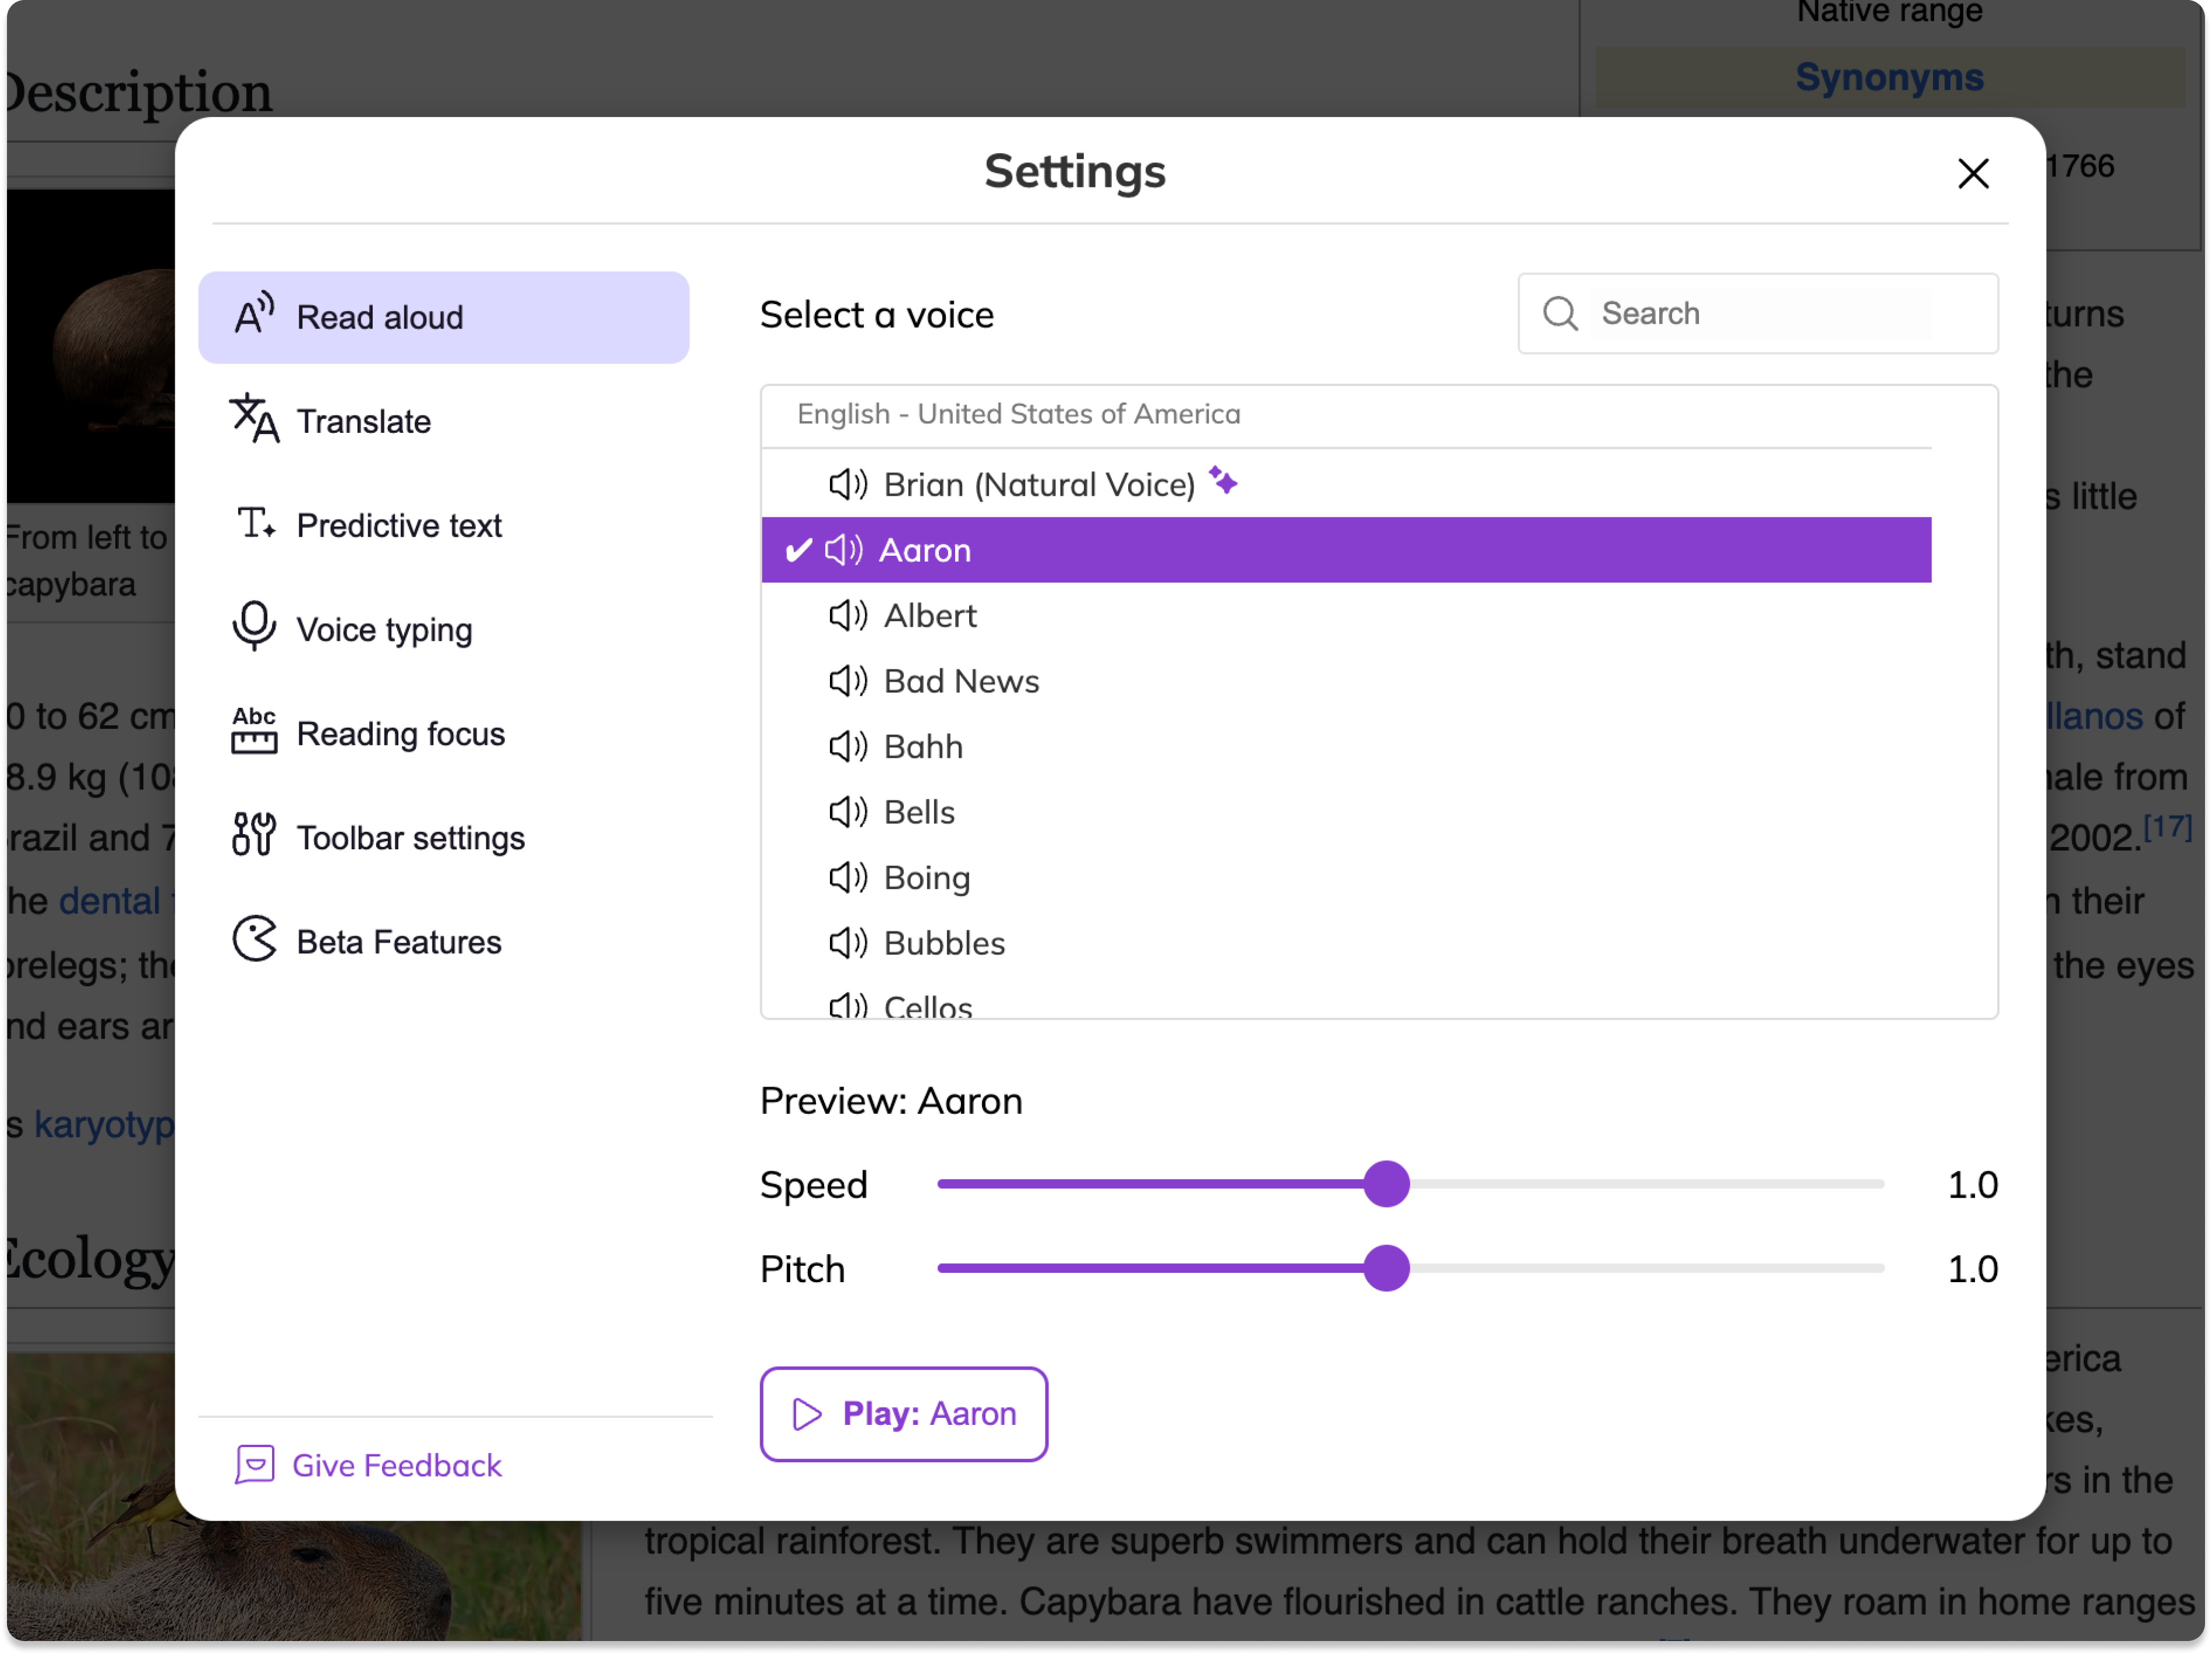Click the Toolbar settings wrench icon

(254, 835)
